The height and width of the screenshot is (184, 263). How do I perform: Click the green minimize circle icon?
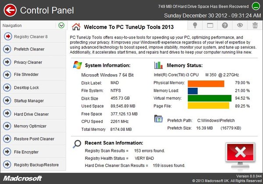pos(256,6)
